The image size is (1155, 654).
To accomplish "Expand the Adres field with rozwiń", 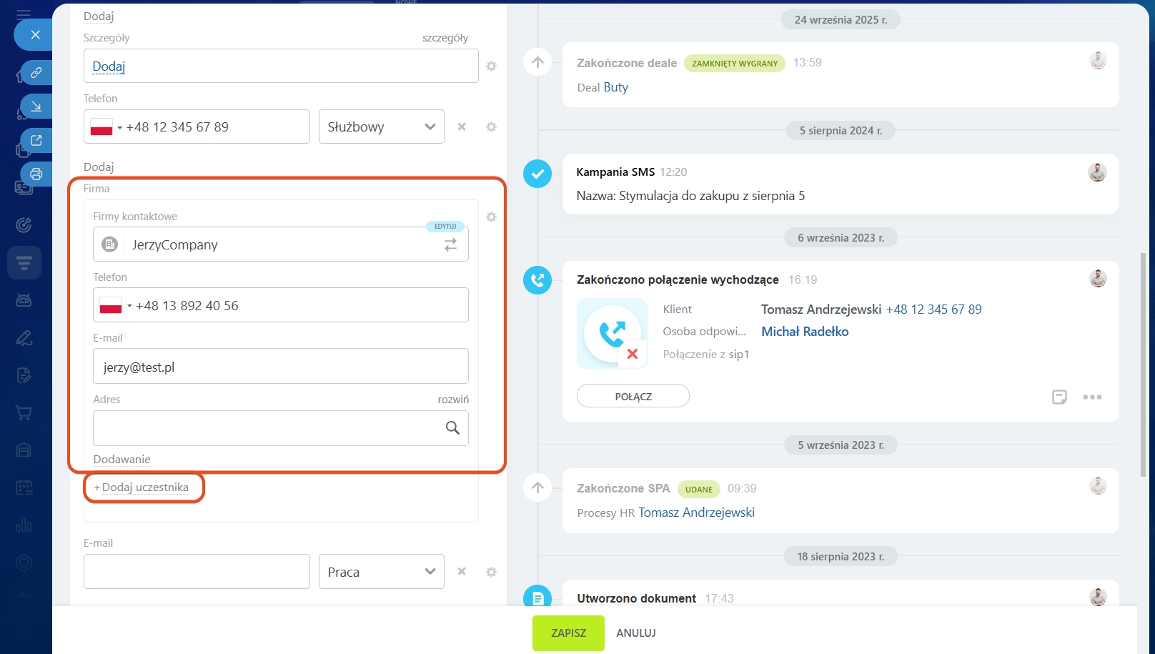I will 453,400.
